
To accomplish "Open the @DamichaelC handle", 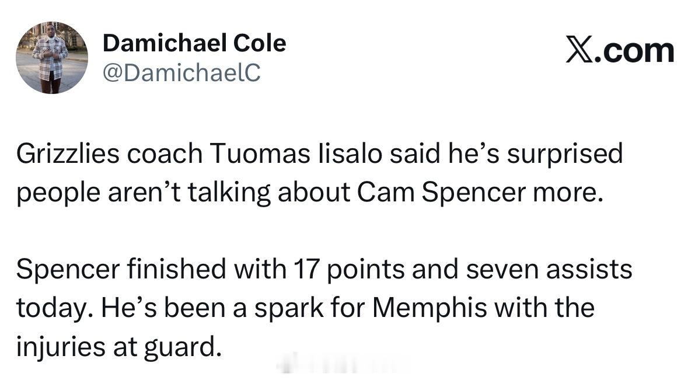I will 181,72.
